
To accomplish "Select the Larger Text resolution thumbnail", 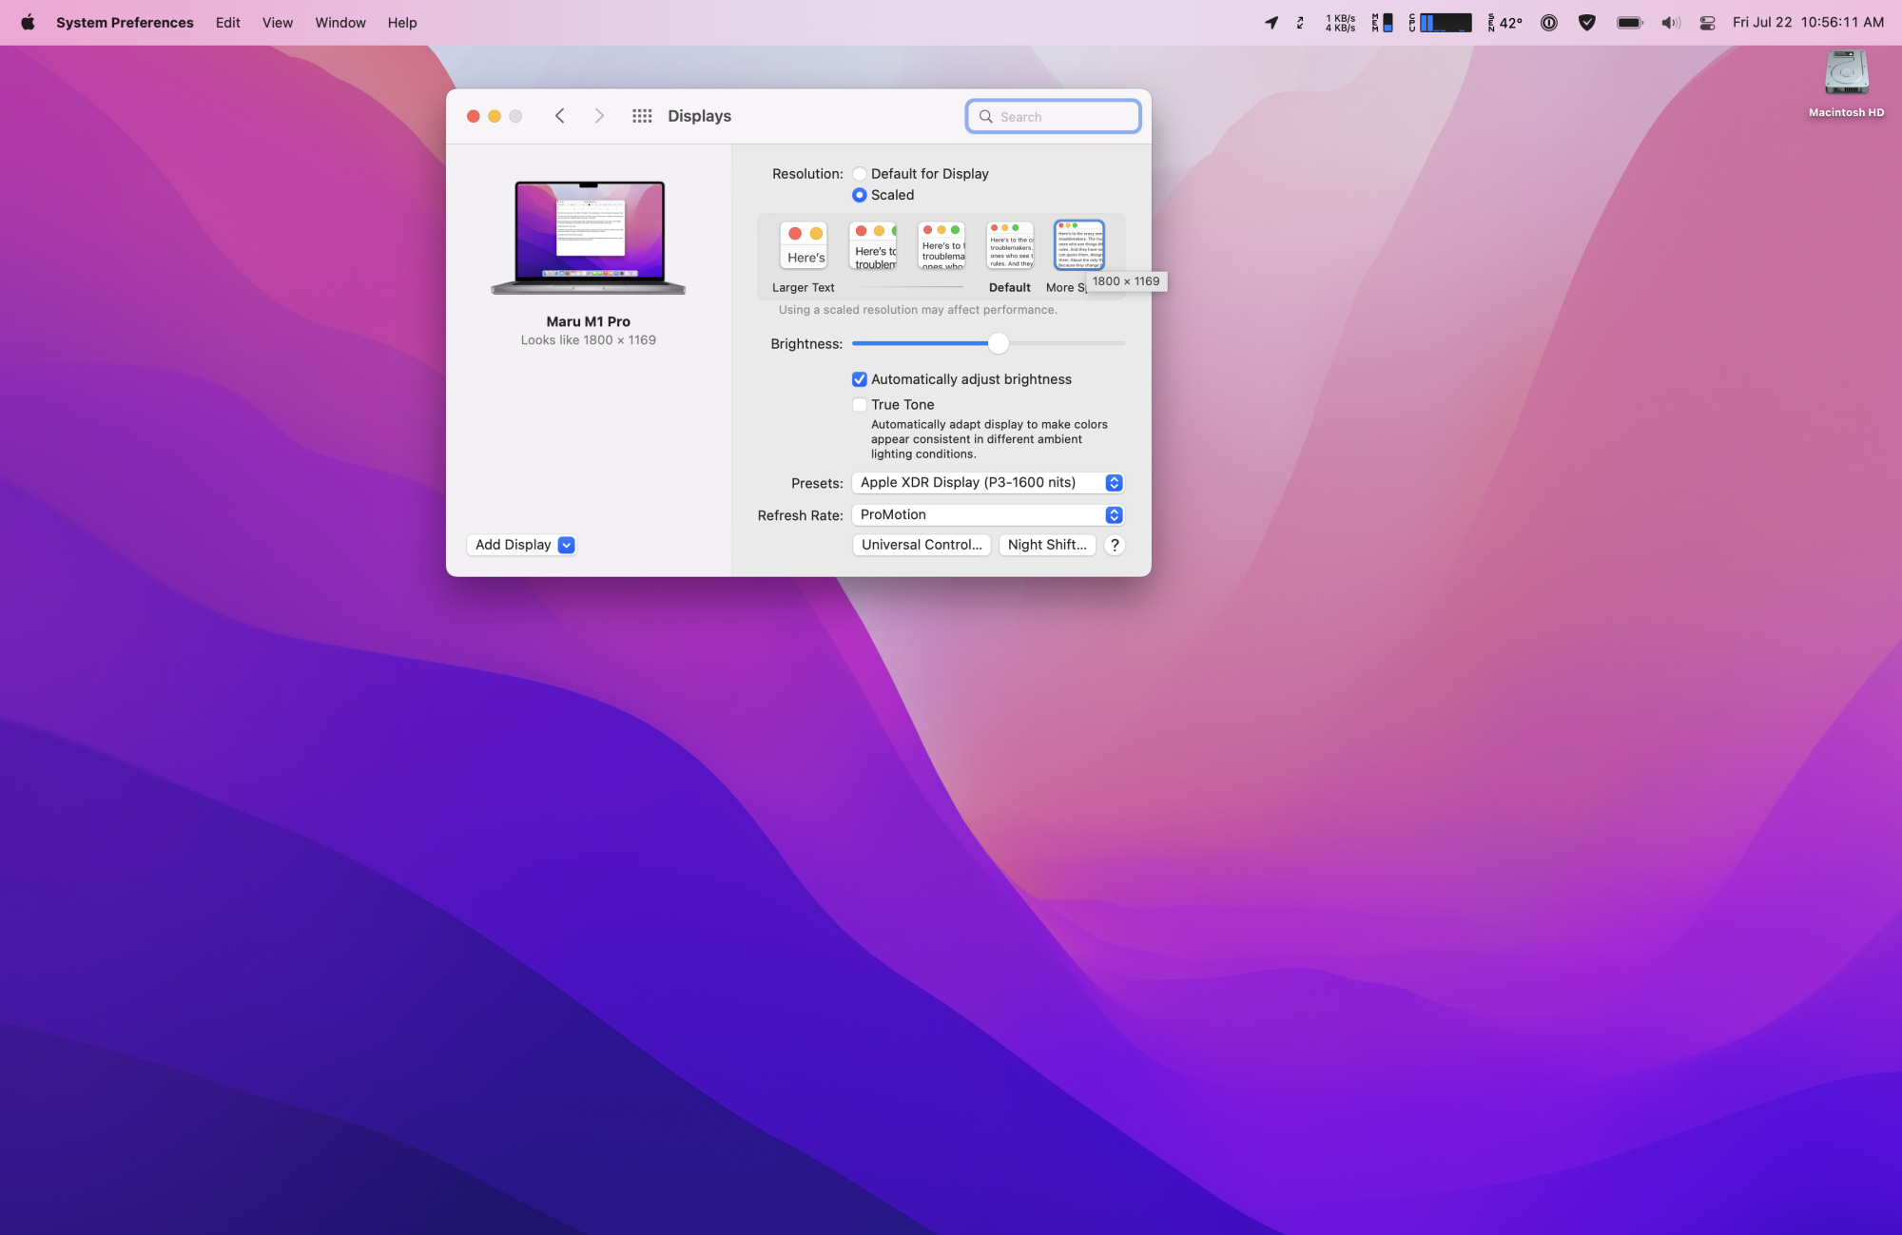I will tap(804, 245).
